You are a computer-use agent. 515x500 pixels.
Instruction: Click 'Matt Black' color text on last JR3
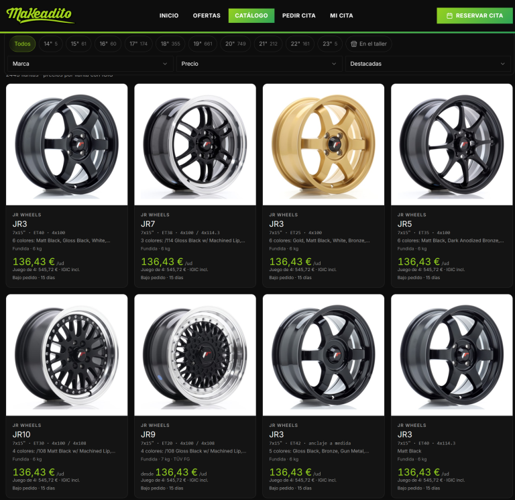pyautogui.click(x=409, y=451)
